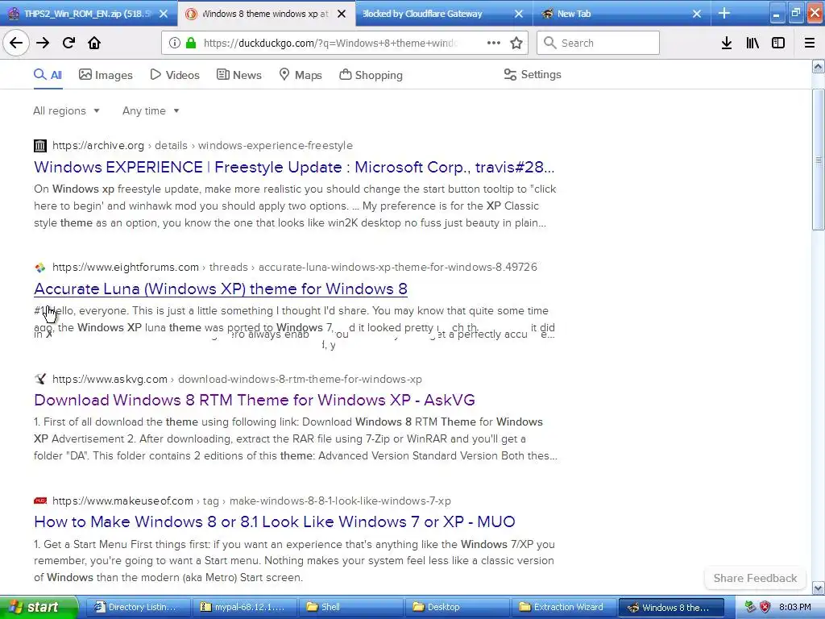Open How to Make Windows 8 Look Like XP result
825x619 pixels.
pos(274,521)
